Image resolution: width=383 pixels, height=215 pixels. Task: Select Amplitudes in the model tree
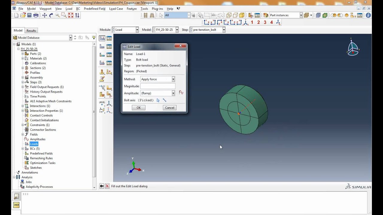coord(38,139)
